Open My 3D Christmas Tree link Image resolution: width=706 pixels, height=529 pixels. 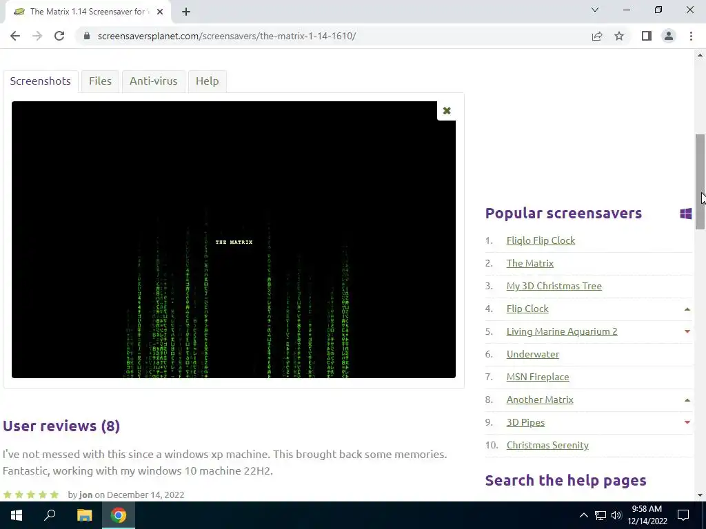tap(554, 286)
